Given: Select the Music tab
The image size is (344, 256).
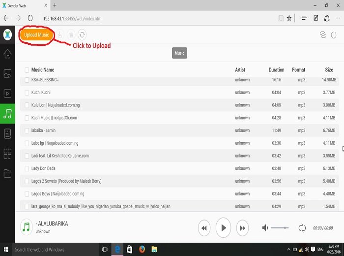Looking at the screenshot, I should (179, 53).
